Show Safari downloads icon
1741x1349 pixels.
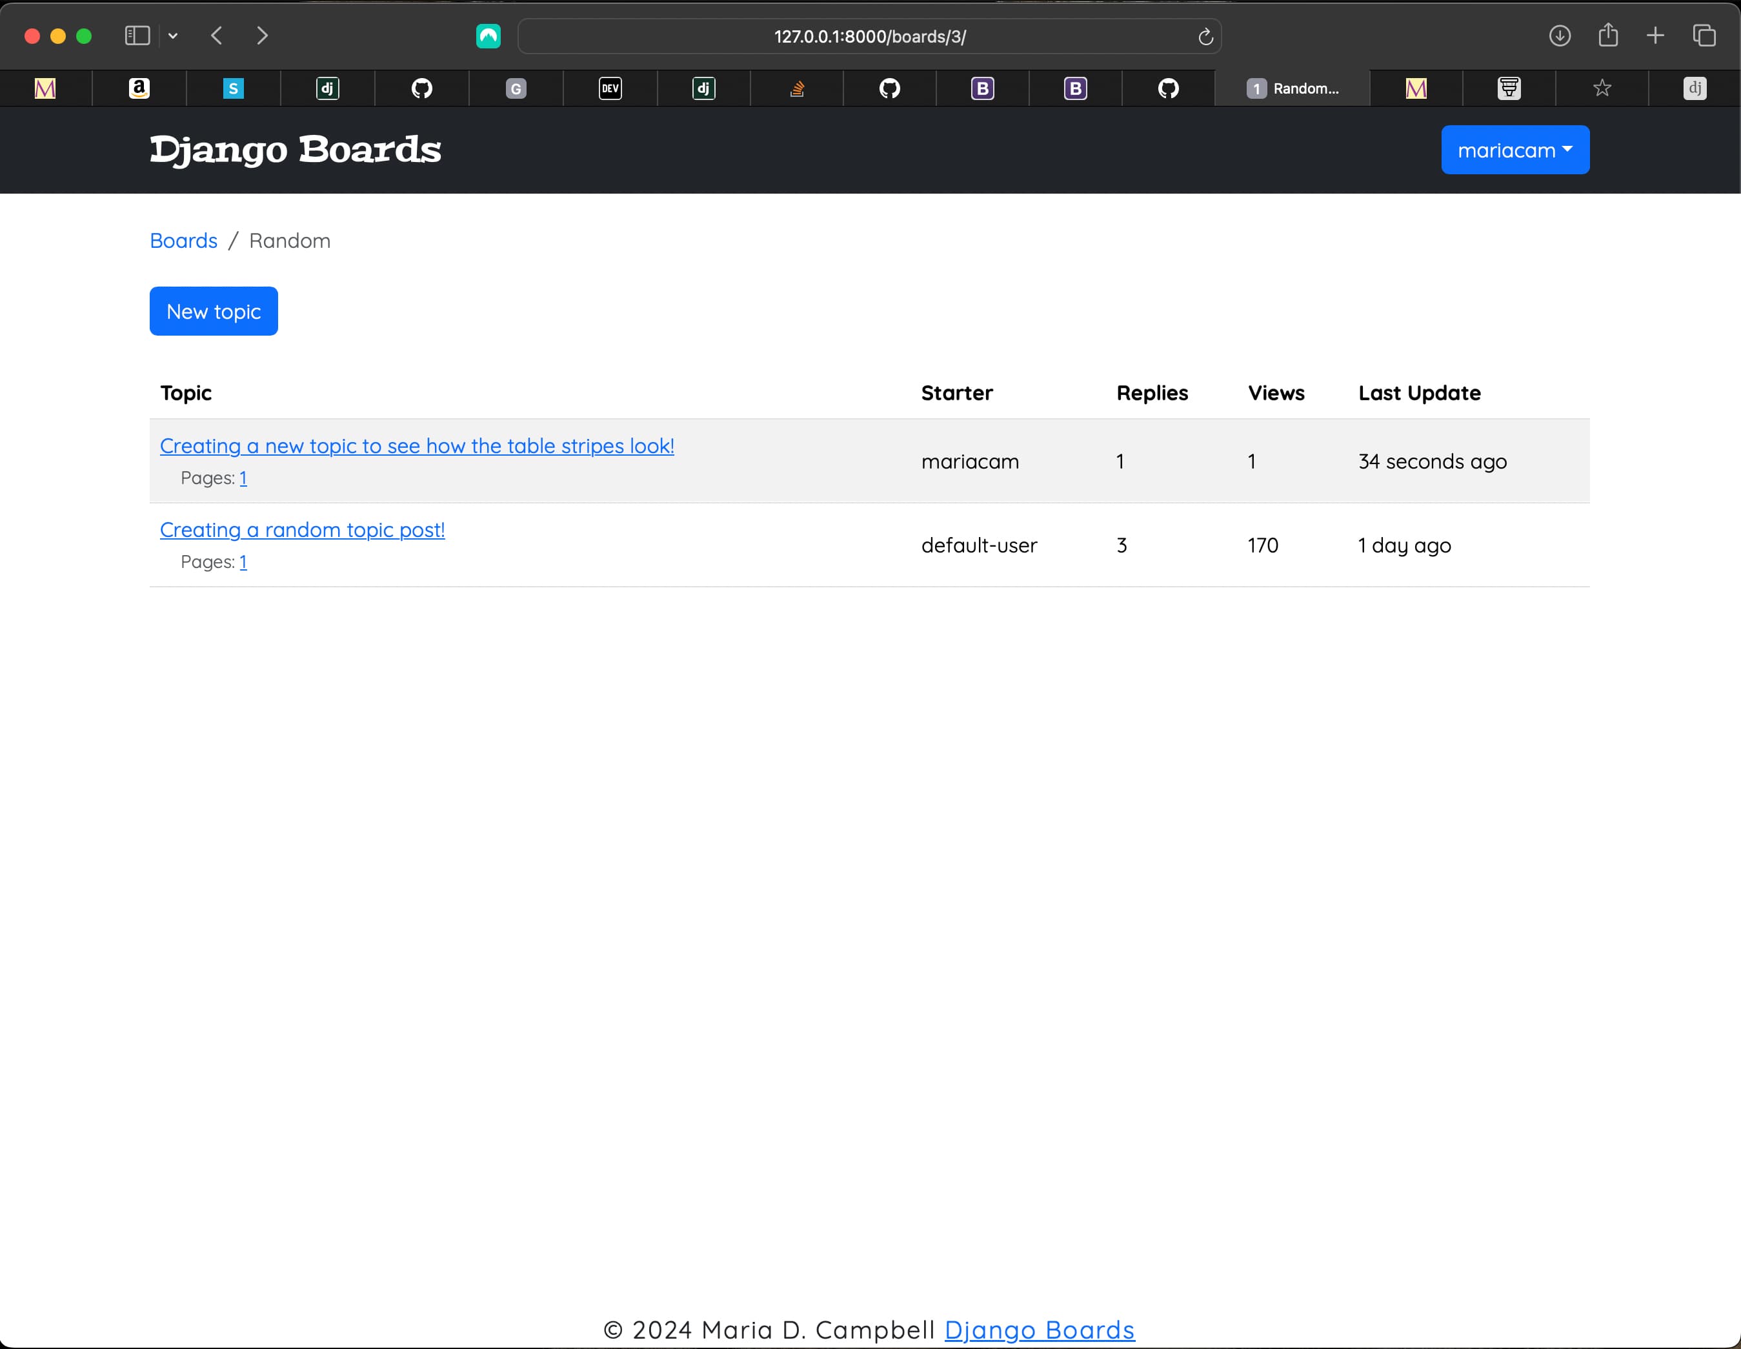1559,36
